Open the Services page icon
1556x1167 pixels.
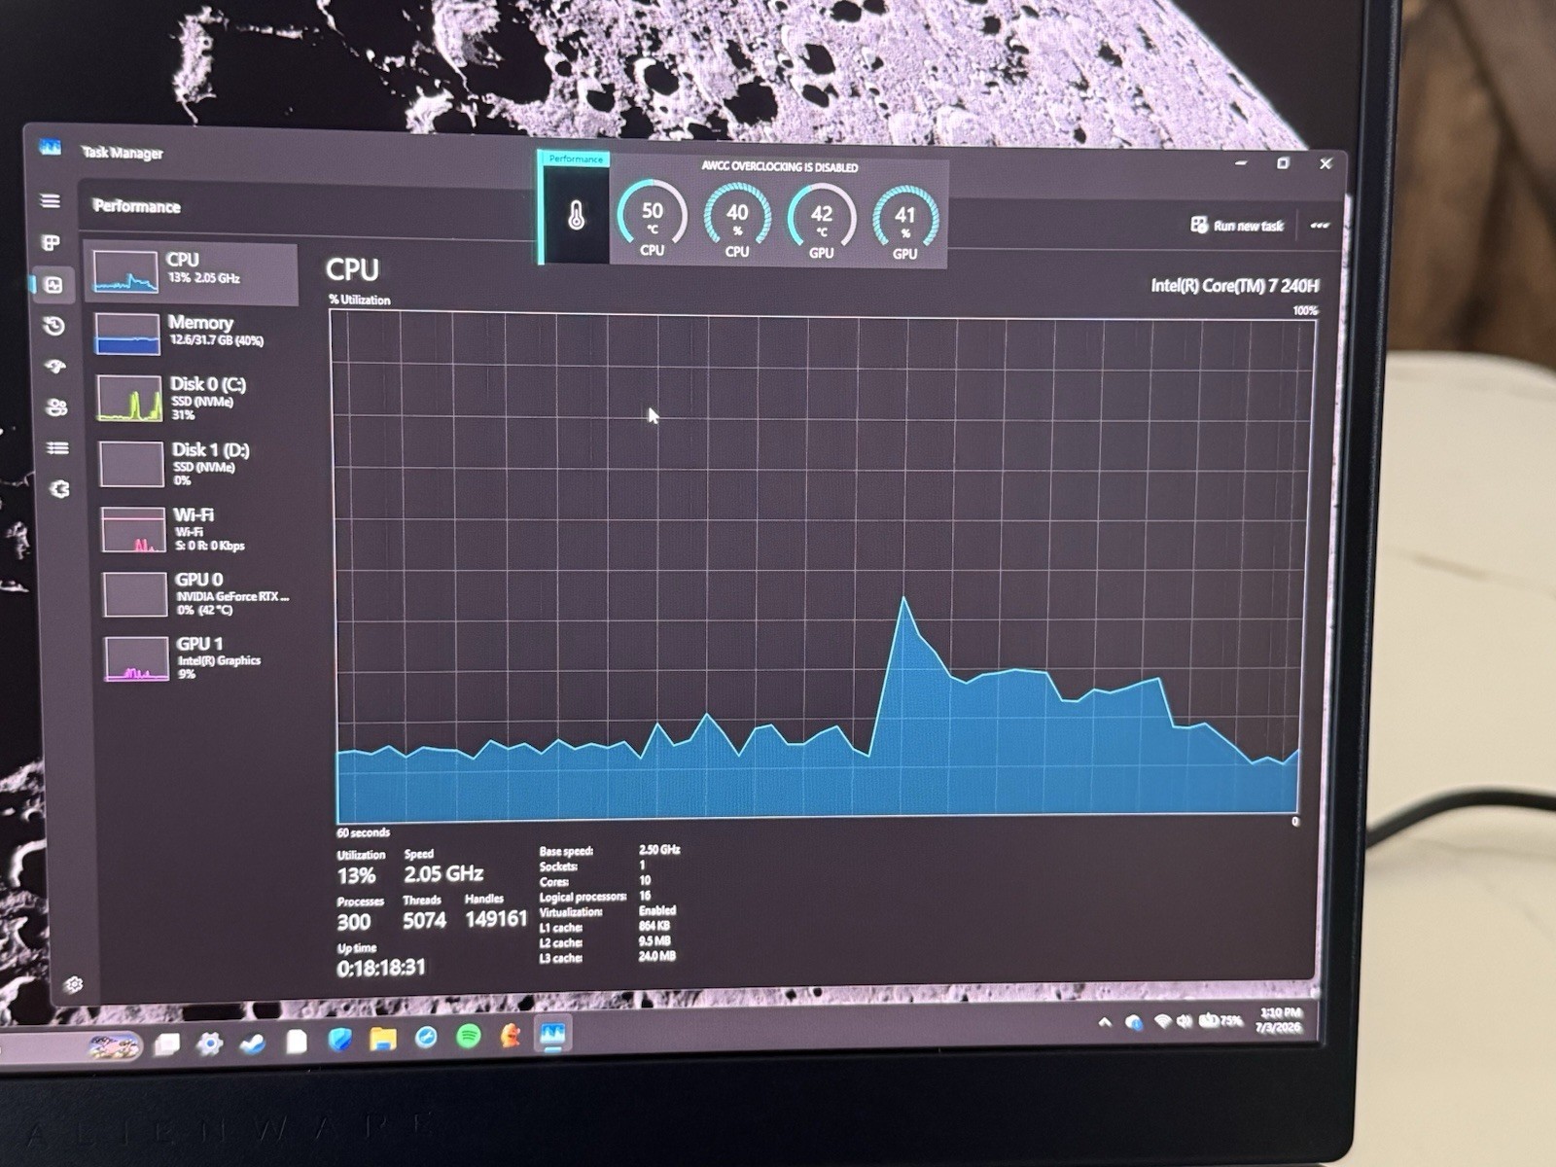coord(60,489)
